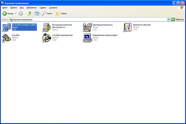This screenshot has width=186, height=124.
Task: Click the Администрирование title bar icon
Action: point(2,3)
